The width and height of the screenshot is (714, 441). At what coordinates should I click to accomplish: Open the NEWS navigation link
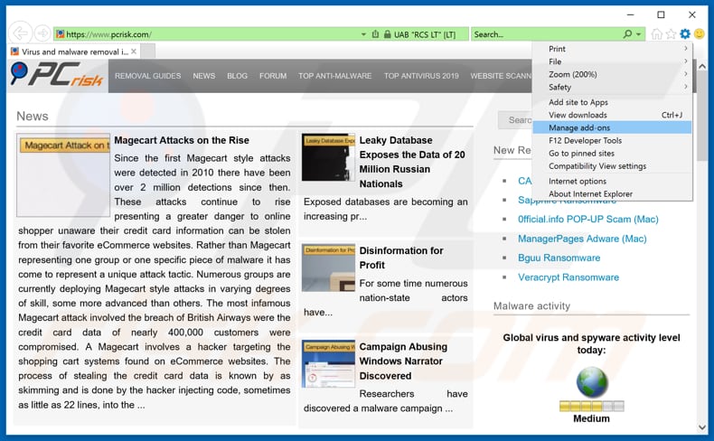(204, 76)
